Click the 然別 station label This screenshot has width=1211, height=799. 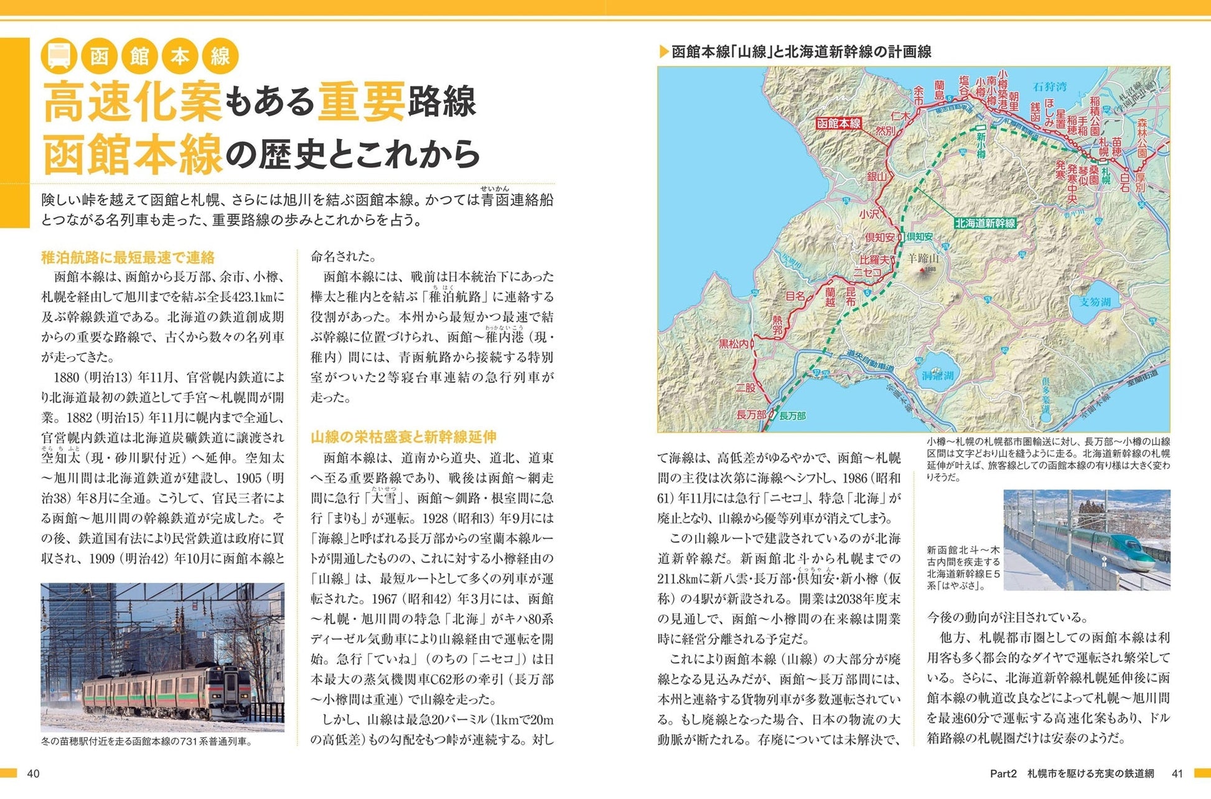(885, 131)
